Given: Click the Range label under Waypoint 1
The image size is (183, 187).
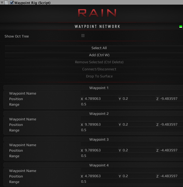Looking at the screenshot, I should [14, 104].
